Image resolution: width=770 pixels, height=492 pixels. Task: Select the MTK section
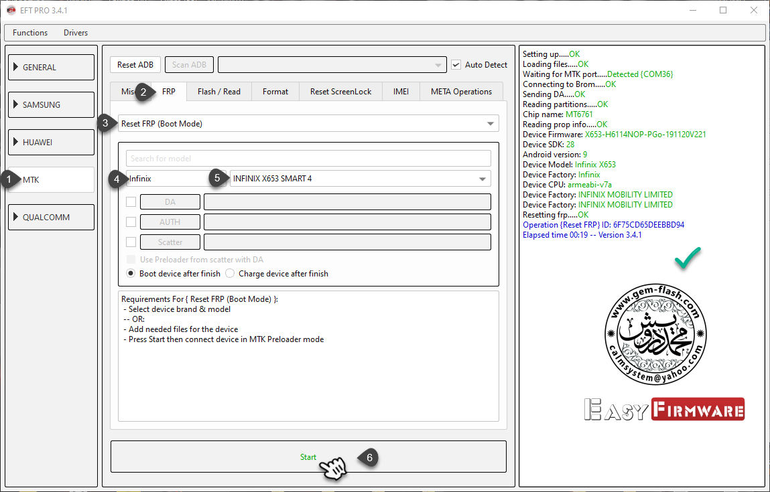click(x=51, y=180)
